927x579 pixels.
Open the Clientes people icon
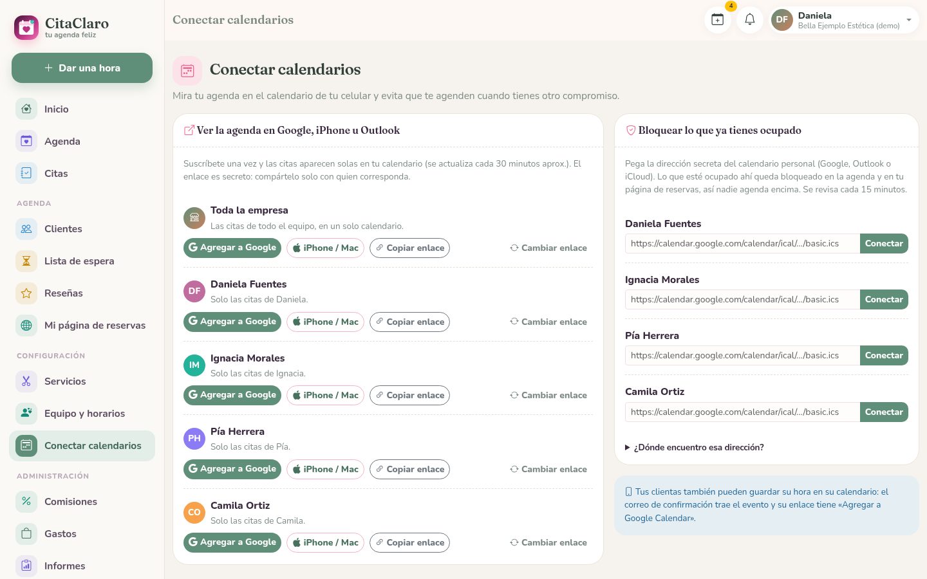(26, 228)
